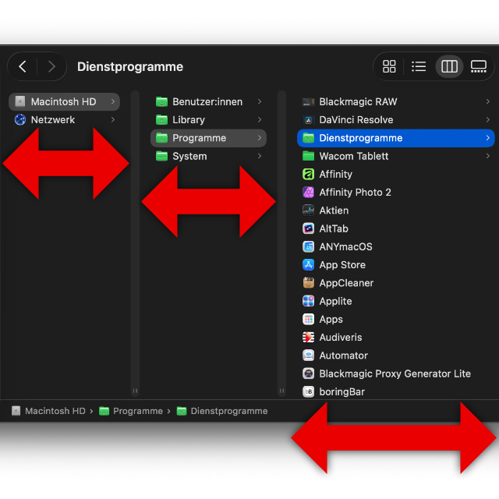The image size is (499, 499).
Task: Switch to column view
Action: (x=449, y=66)
